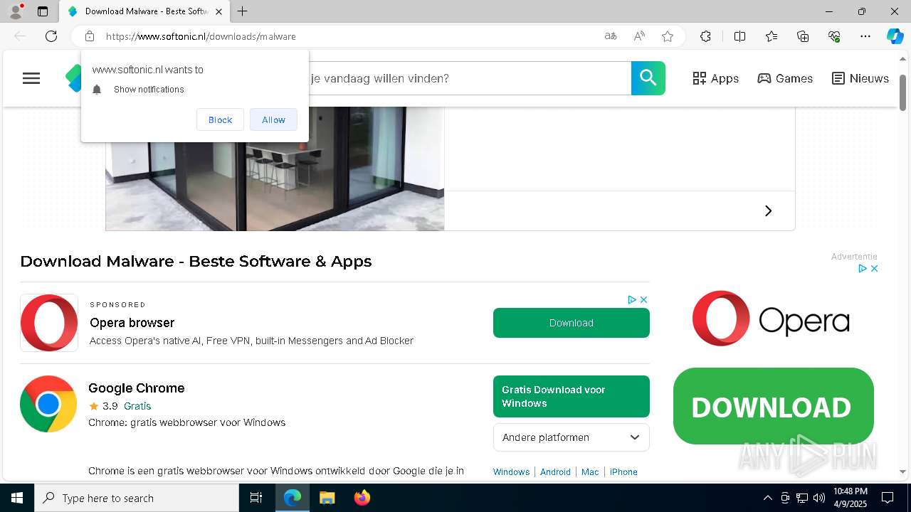
Task: Click Gratis Download voor Windows button
Action: [x=572, y=396]
